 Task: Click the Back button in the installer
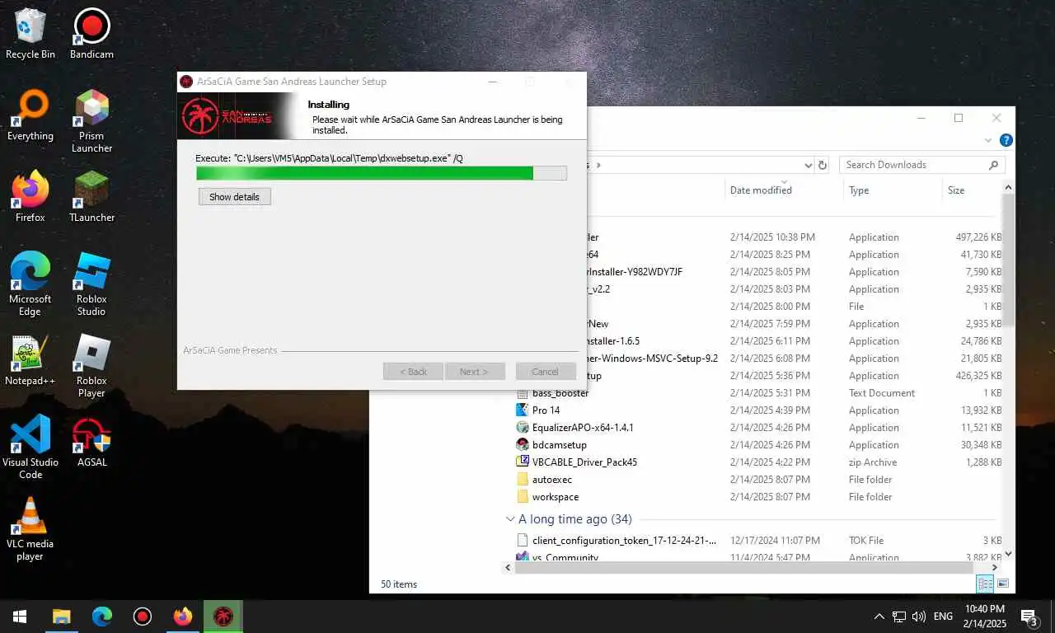413,372
